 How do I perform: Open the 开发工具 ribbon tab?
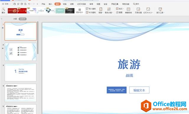point(115,4)
